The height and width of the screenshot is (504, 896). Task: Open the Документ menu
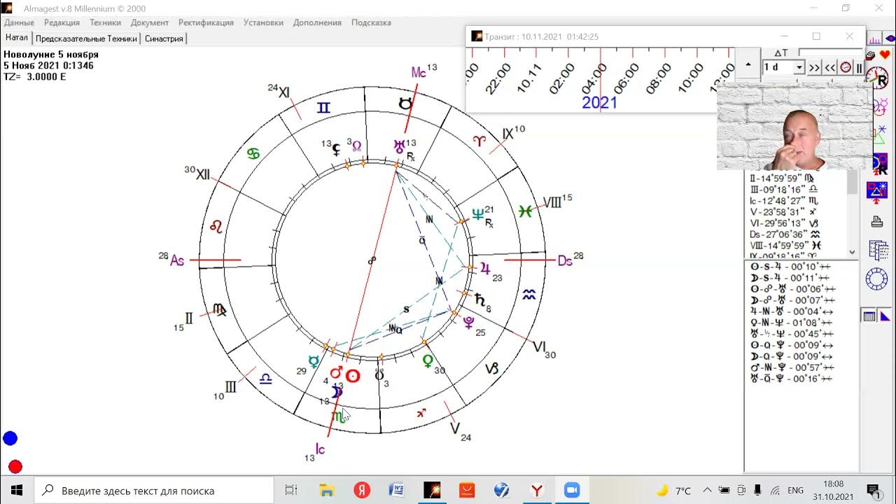point(150,22)
